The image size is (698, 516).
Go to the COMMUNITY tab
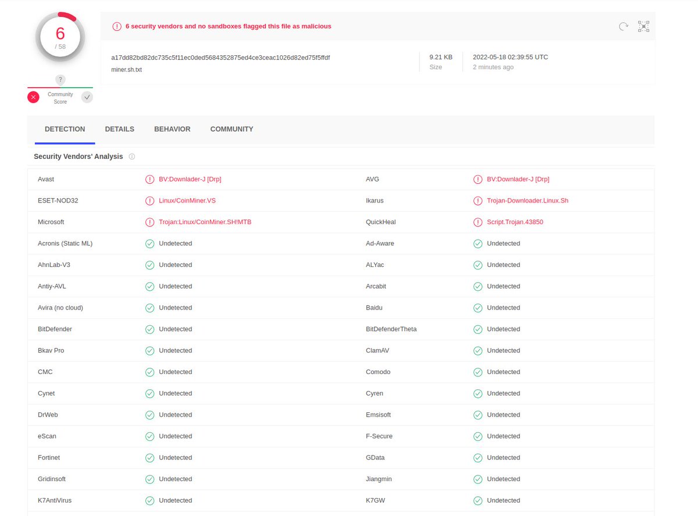(232, 129)
